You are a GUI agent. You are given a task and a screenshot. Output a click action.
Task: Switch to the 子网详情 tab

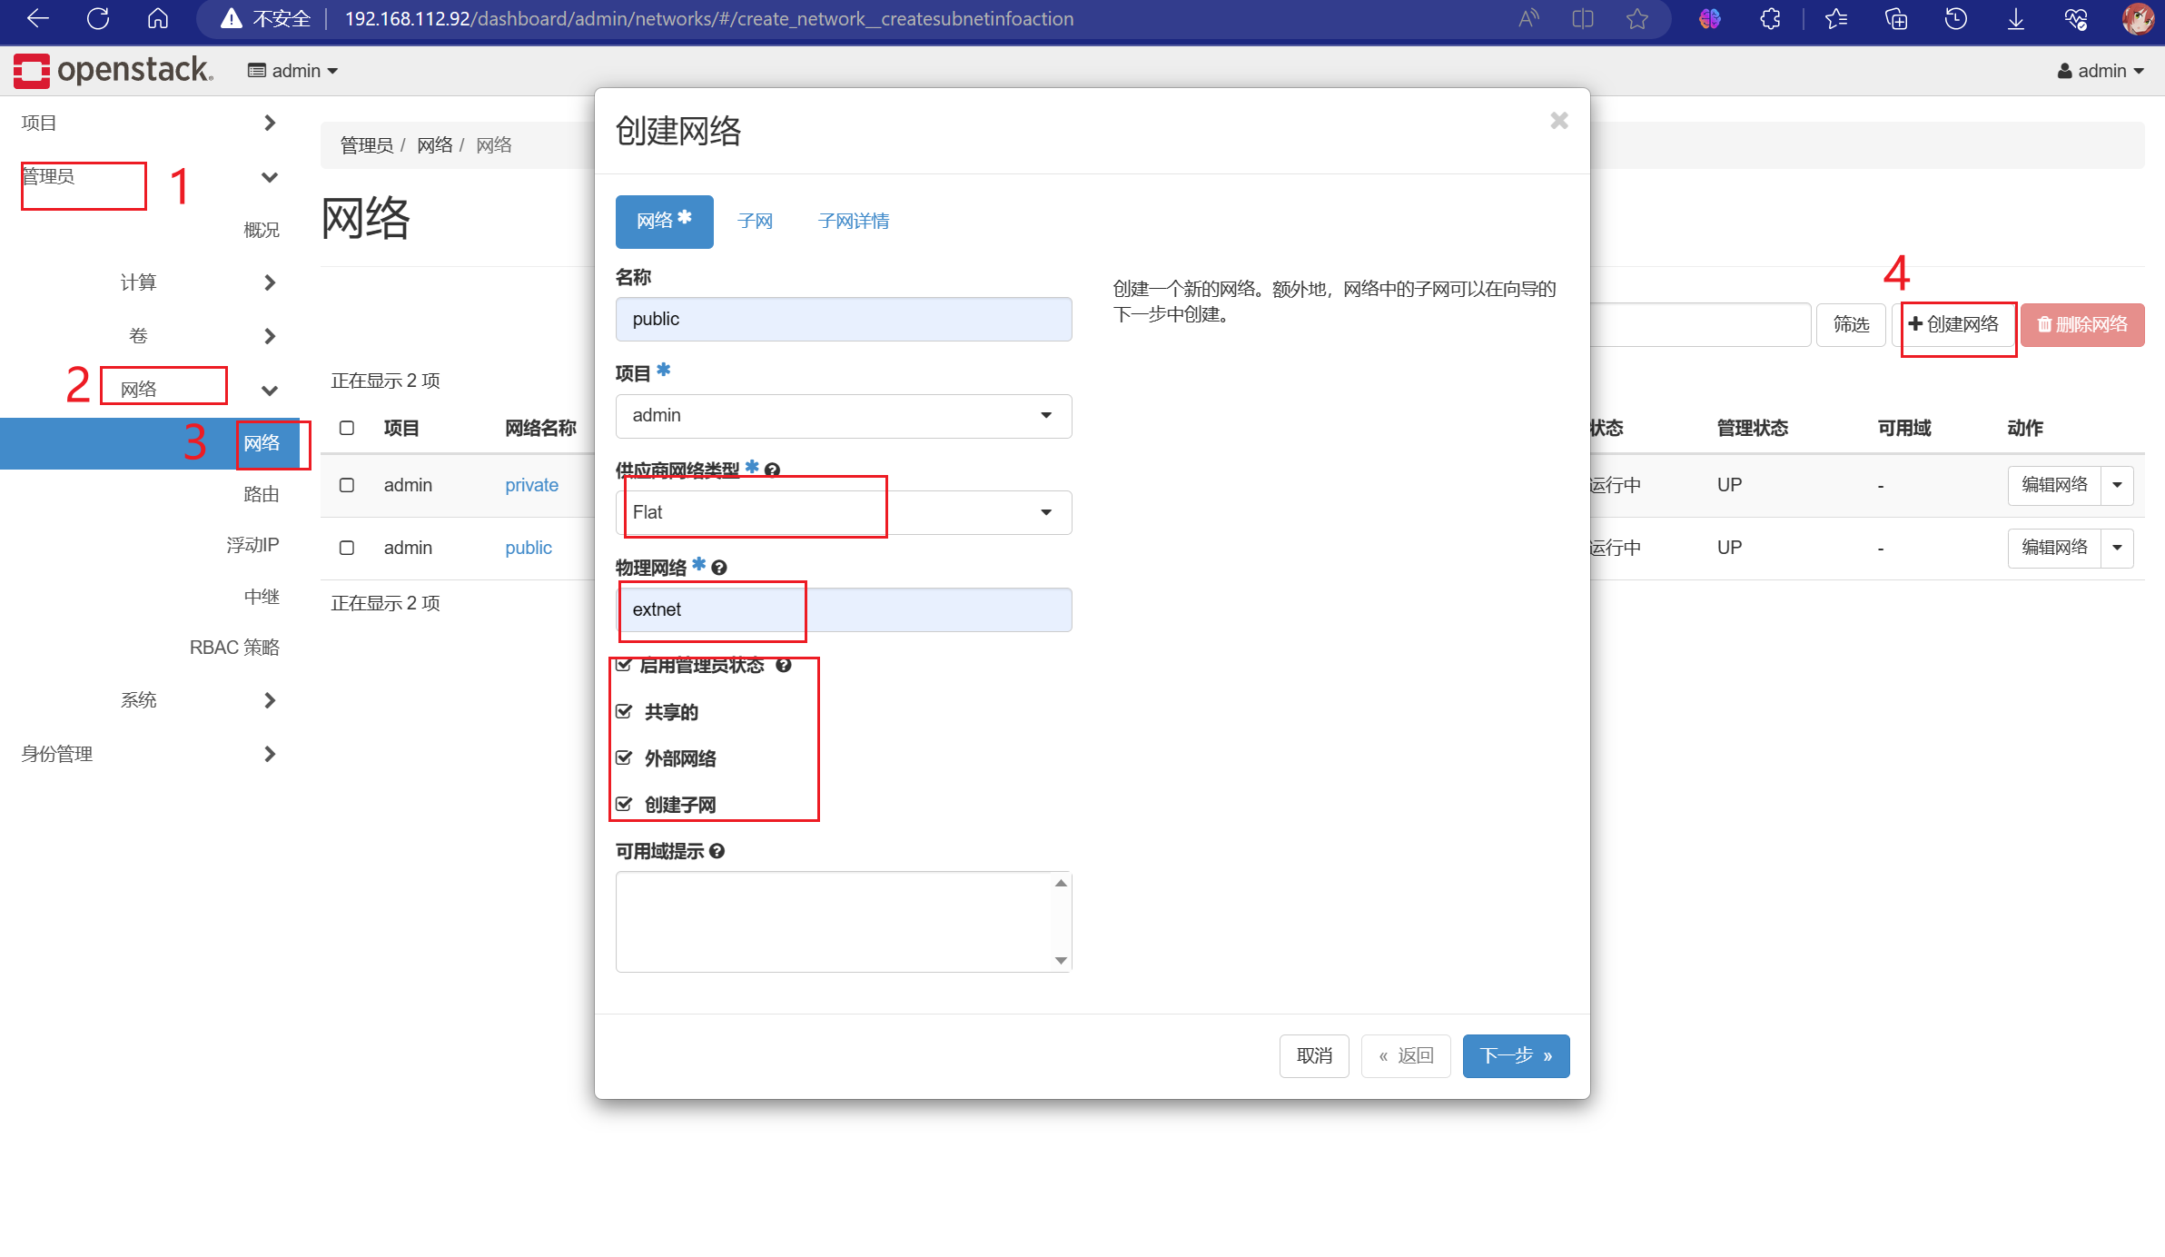point(853,221)
